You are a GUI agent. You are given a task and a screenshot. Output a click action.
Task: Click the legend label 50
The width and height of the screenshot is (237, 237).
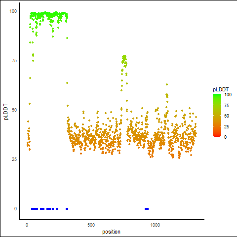tap(227, 116)
